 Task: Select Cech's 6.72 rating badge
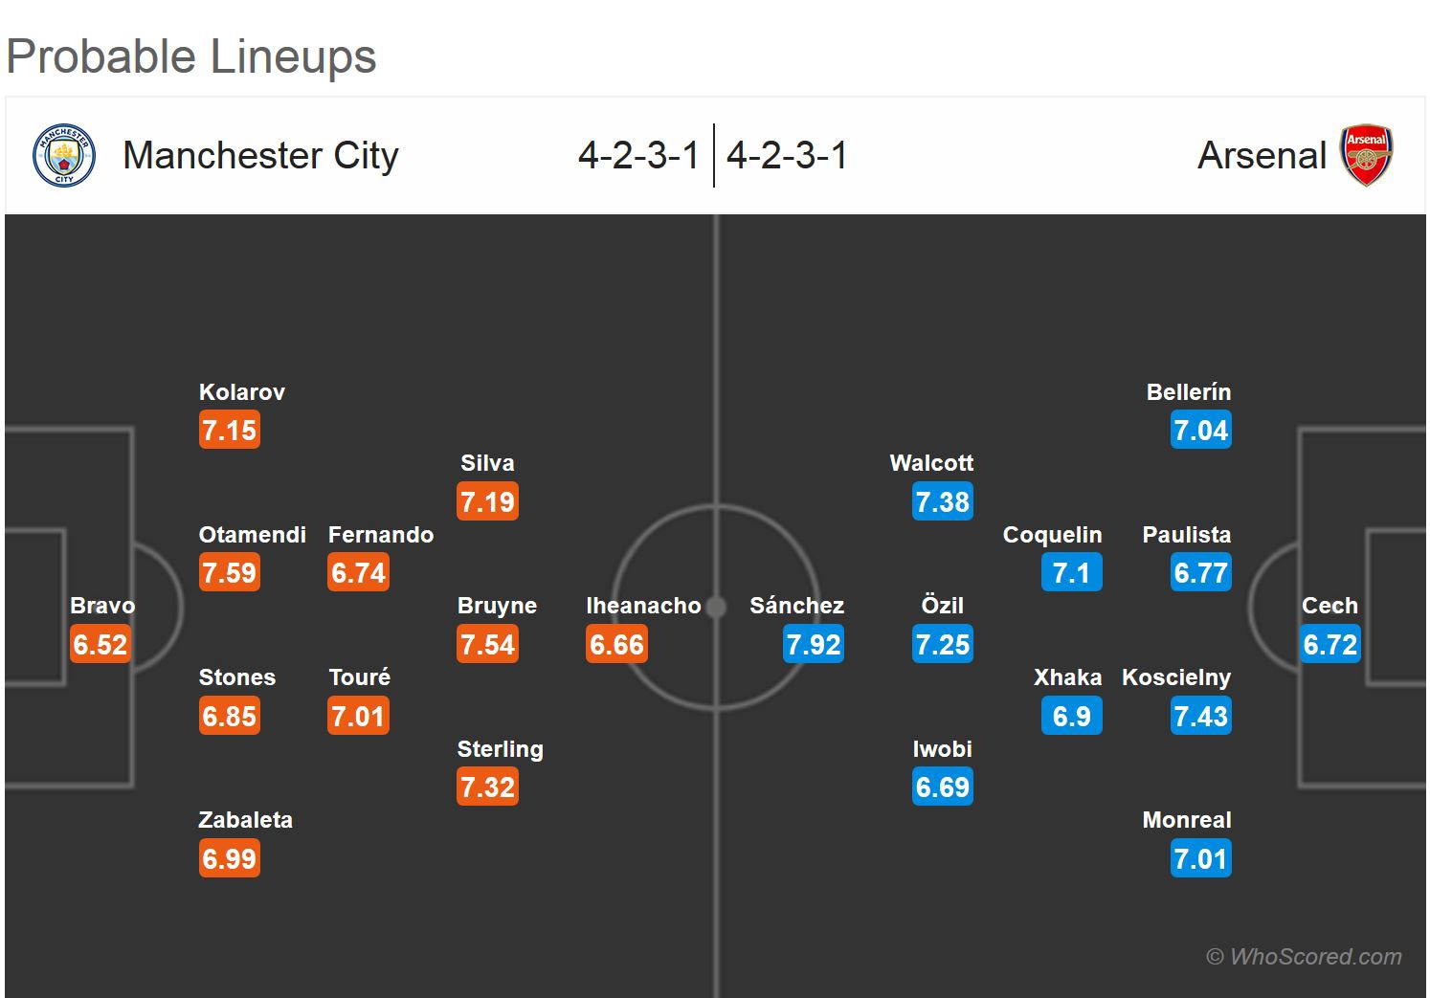coord(1329,645)
